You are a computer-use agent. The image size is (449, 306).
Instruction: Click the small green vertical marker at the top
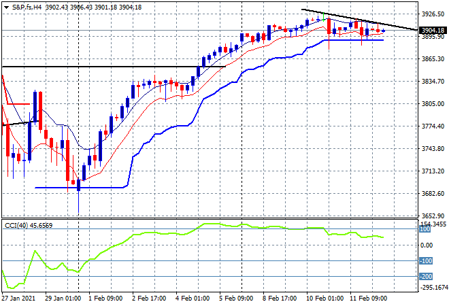tap(323, 17)
